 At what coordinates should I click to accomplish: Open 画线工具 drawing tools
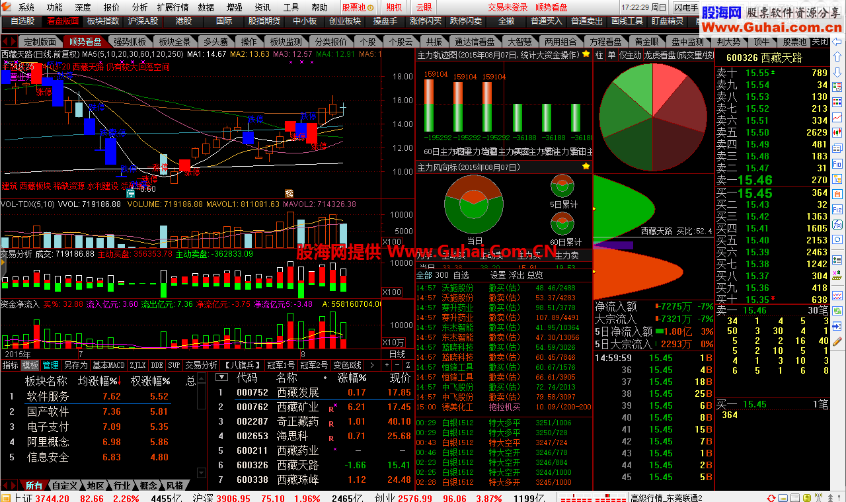627,21
